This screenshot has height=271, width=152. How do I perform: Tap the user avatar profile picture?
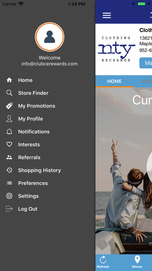(50, 37)
